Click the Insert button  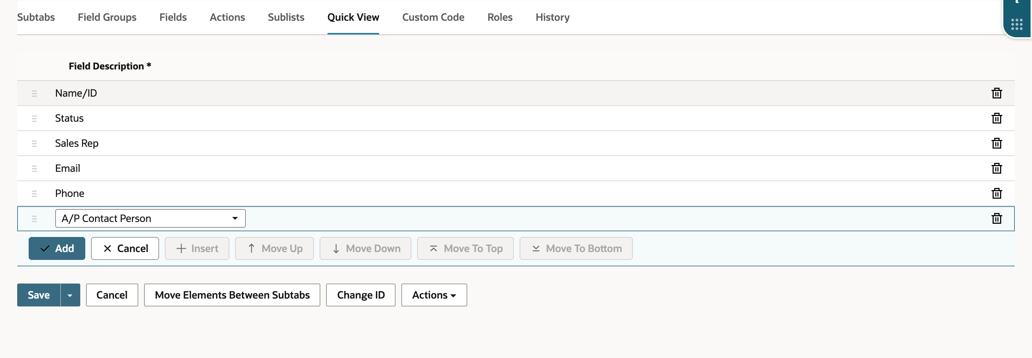coord(197,248)
